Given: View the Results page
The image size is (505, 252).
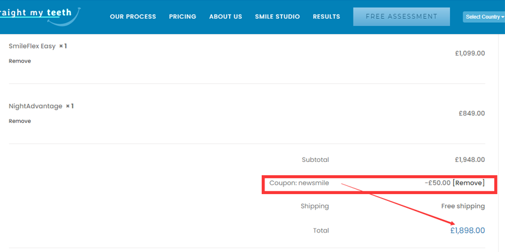Looking at the screenshot, I should 326,17.
